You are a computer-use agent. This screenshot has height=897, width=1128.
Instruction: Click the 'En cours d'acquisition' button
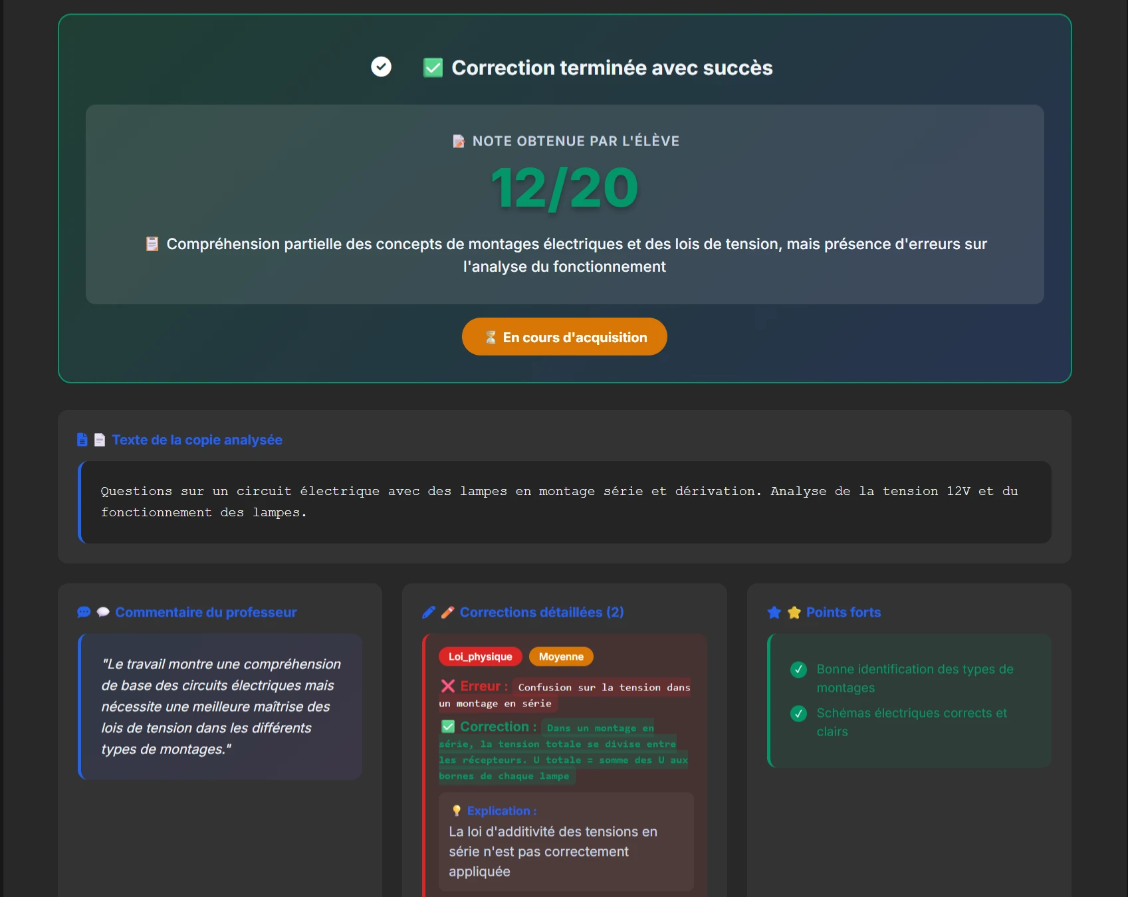[x=564, y=337]
